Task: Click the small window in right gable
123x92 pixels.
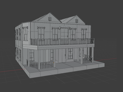Action: click(77, 21)
